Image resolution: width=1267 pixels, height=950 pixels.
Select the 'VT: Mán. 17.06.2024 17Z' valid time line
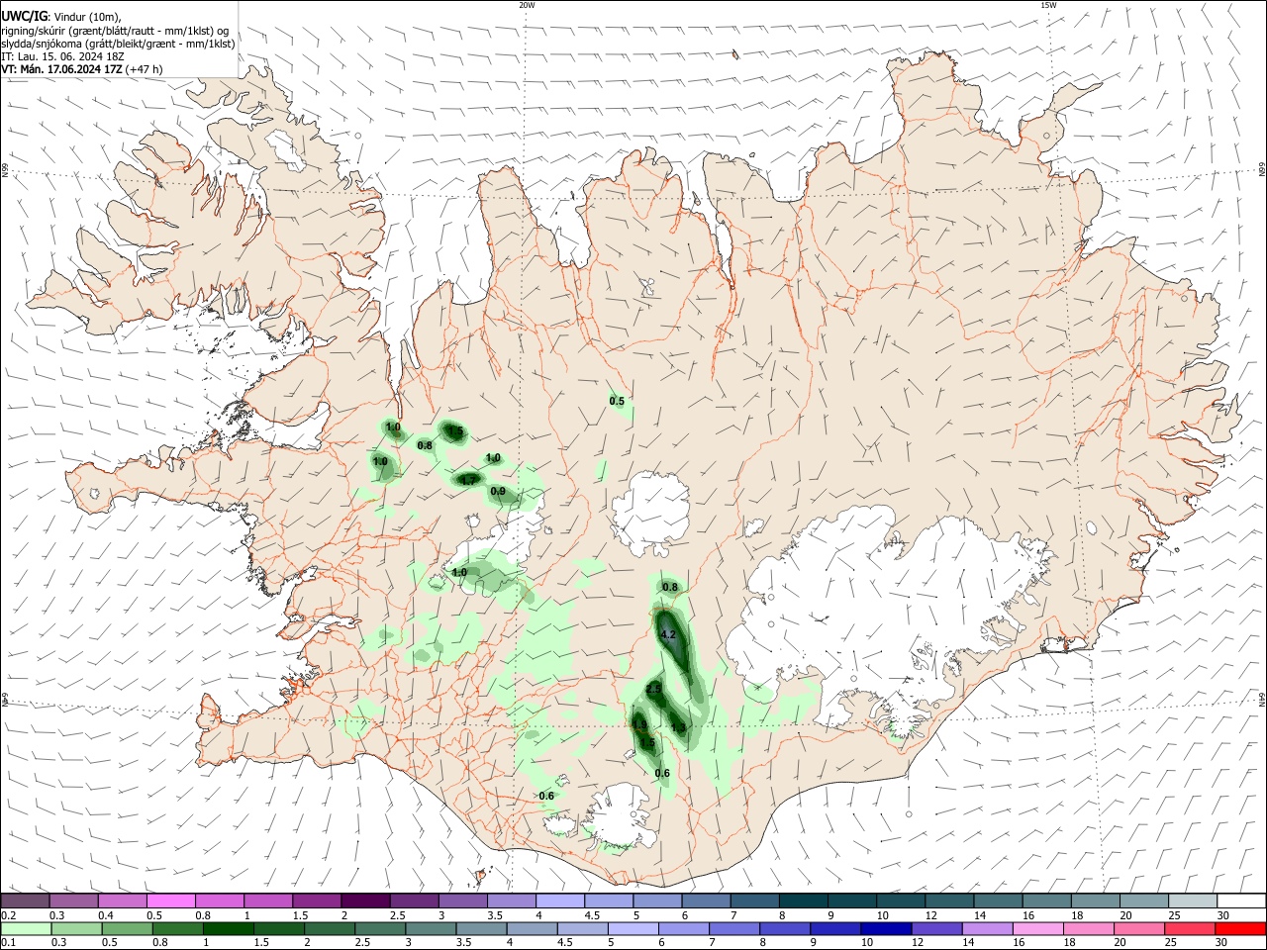pos(83,69)
